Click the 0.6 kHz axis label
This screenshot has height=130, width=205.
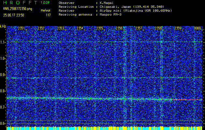point(3,123)
